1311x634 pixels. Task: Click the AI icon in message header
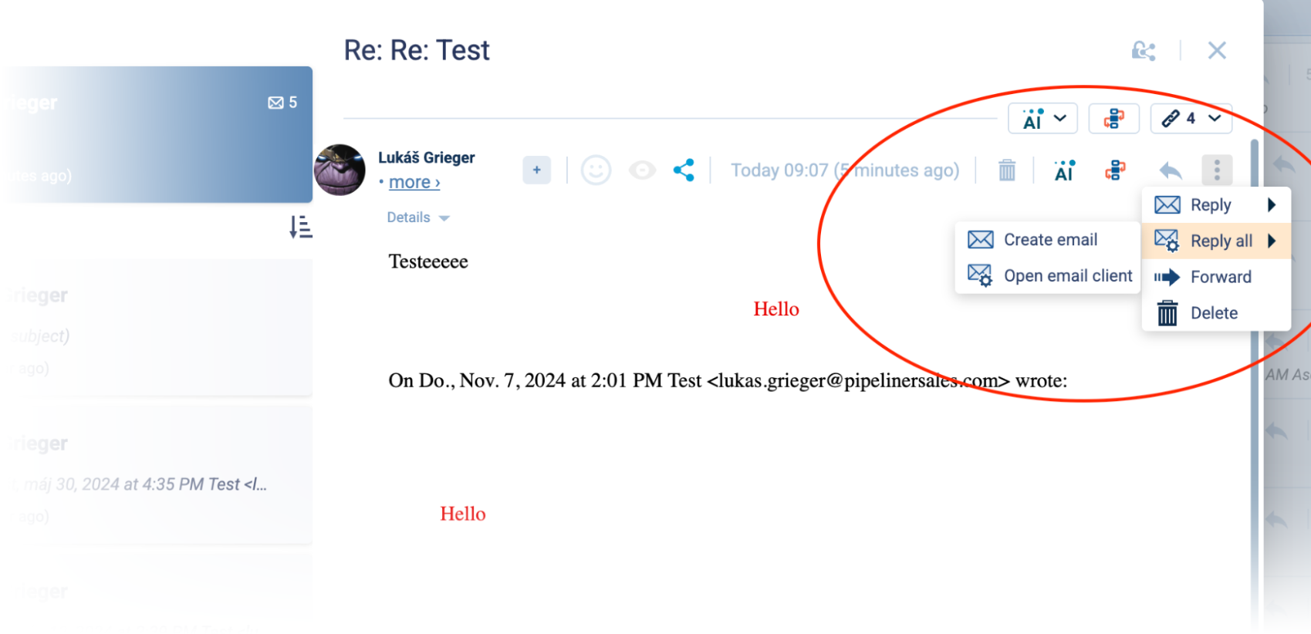[x=1064, y=170]
